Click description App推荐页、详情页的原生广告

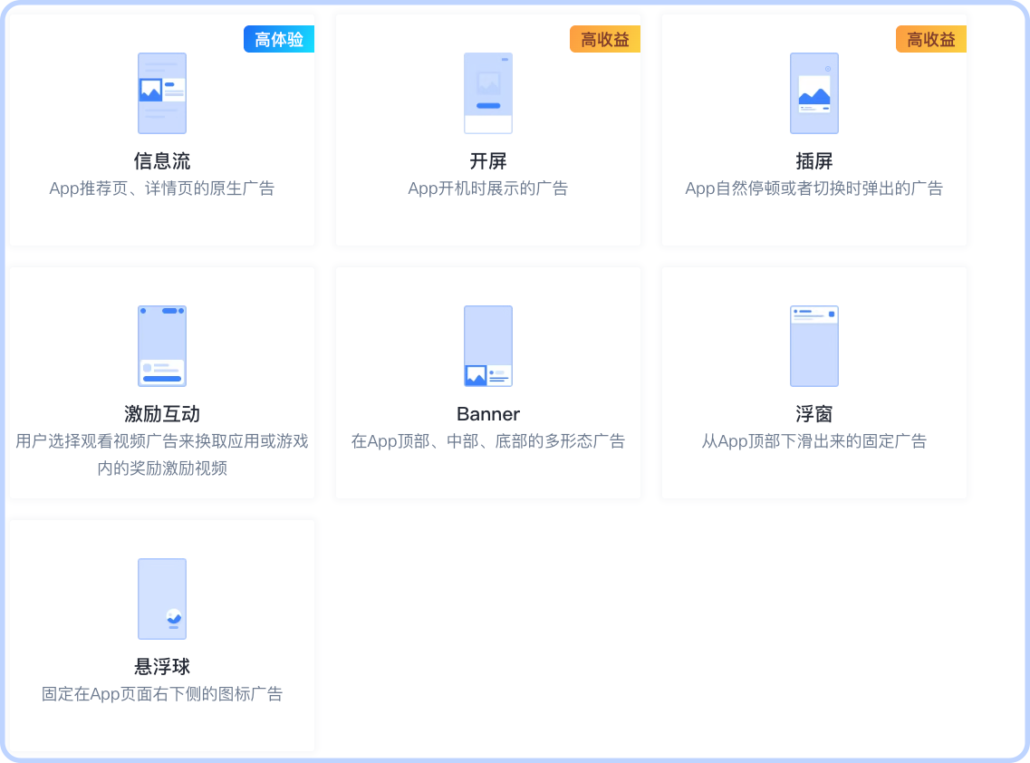pyautogui.click(x=162, y=188)
